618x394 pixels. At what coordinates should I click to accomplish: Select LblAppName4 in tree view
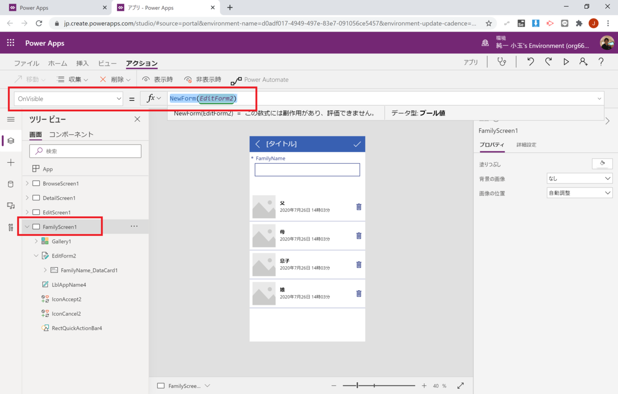click(69, 284)
